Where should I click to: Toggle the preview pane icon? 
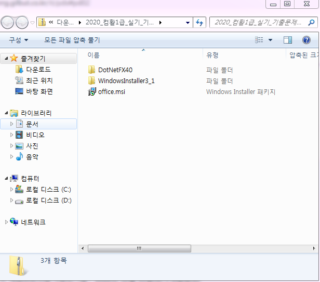[288, 40]
